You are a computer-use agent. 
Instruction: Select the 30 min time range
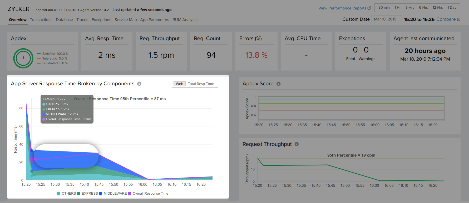(x=384, y=8)
